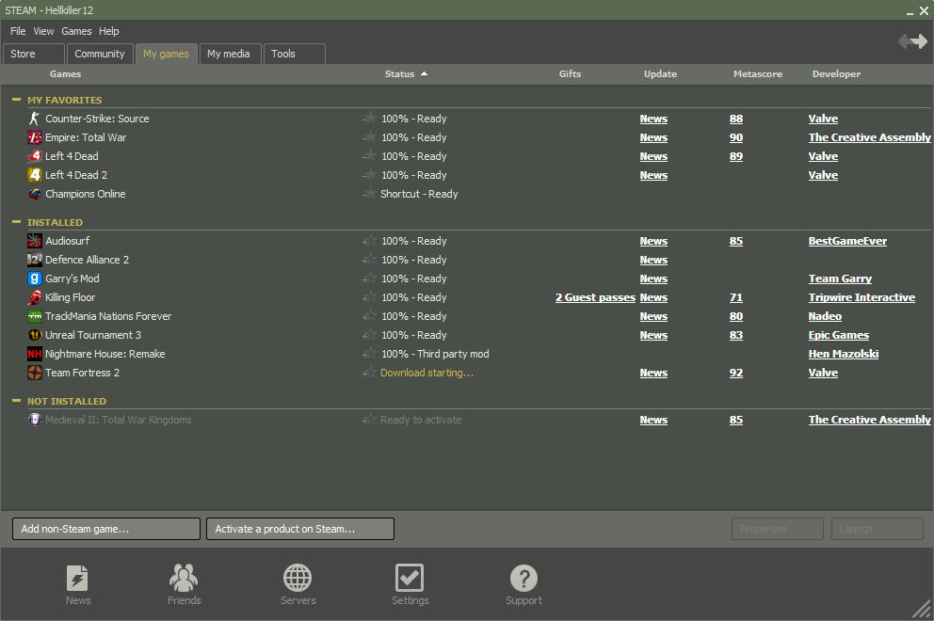
Task: Unfavorite Empire: Total War via its star
Action: tap(369, 137)
